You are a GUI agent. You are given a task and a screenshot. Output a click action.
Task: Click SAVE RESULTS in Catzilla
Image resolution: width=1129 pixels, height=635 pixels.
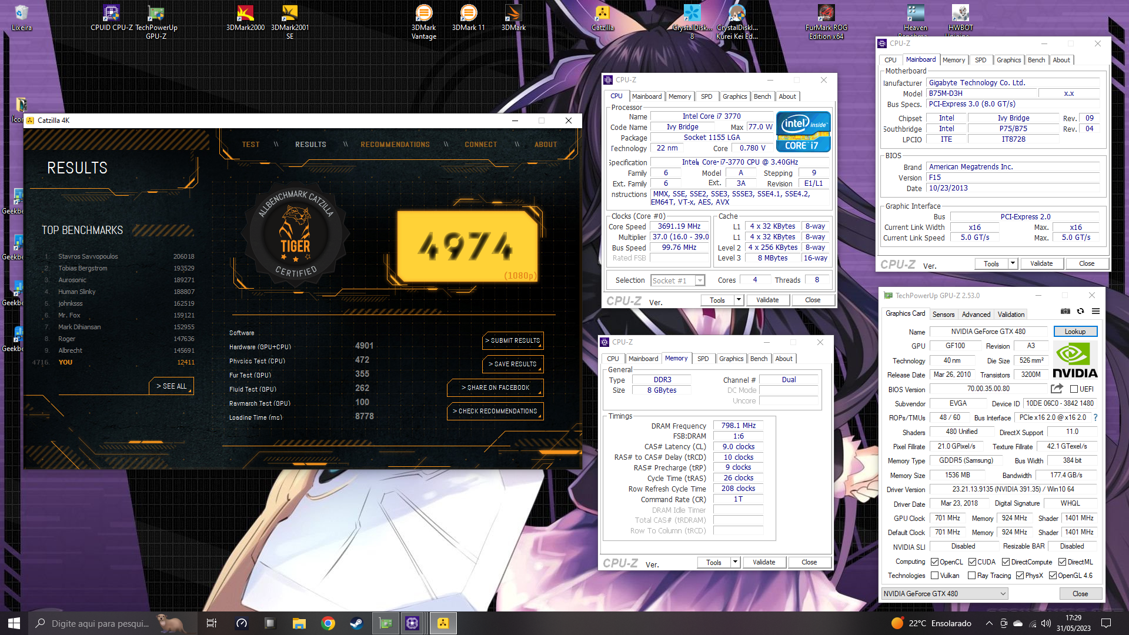(x=512, y=364)
